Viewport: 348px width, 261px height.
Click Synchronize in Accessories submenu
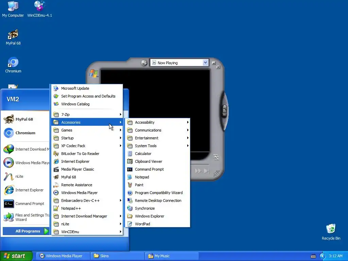coord(158,208)
